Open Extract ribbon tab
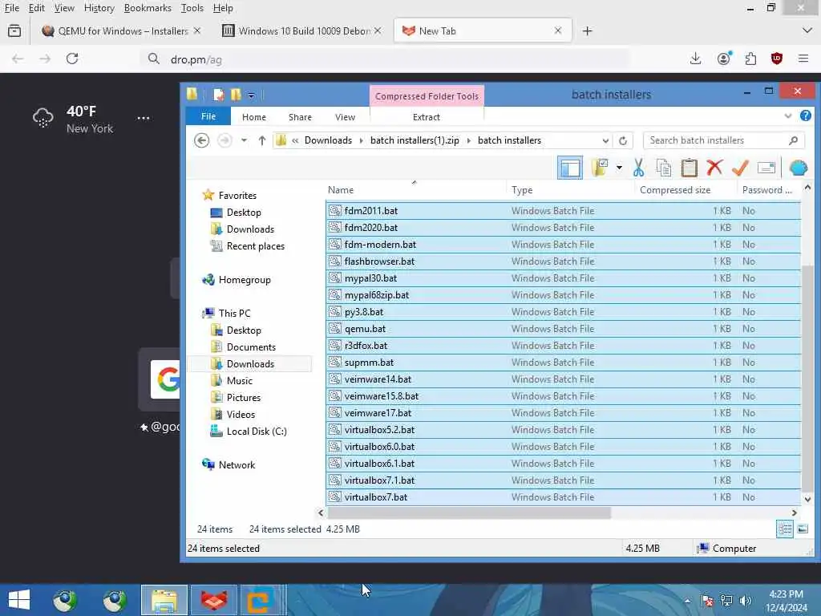The height and width of the screenshot is (616, 821). pyautogui.click(x=427, y=117)
